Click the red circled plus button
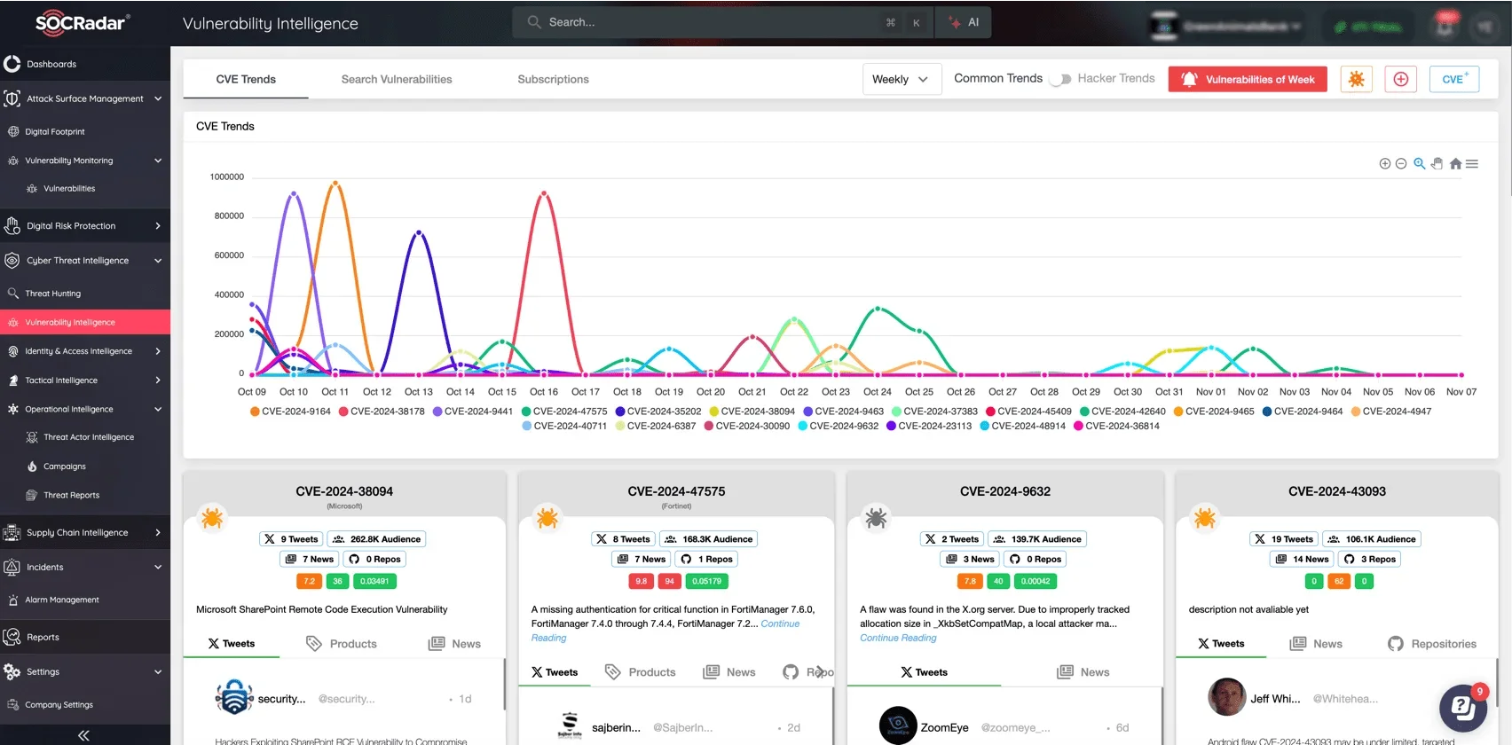The width and height of the screenshot is (1512, 745). pyautogui.click(x=1401, y=79)
